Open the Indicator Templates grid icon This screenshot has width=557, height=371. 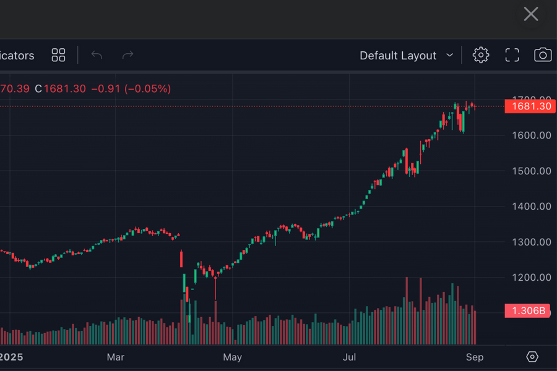pyautogui.click(x=58, y=55)
